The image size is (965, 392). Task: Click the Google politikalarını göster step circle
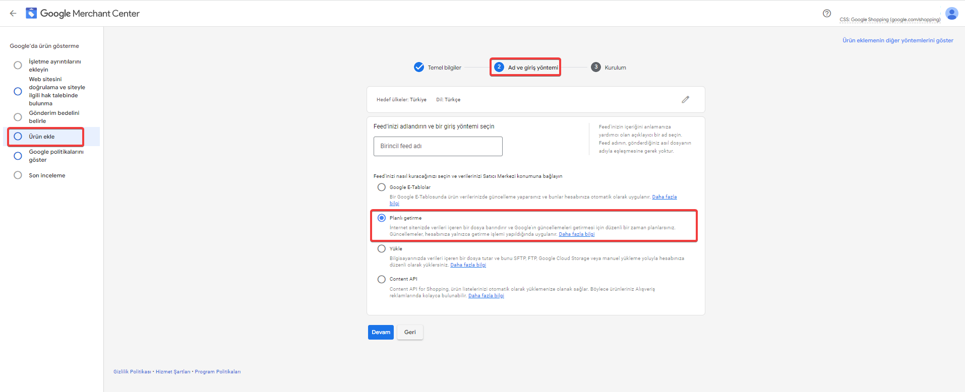pos(18,156)
